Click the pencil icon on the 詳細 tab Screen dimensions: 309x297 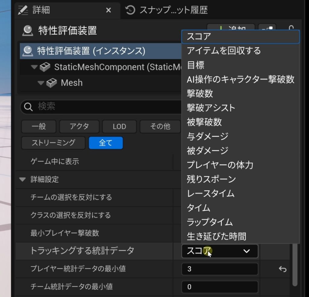(x=23, y=10)
